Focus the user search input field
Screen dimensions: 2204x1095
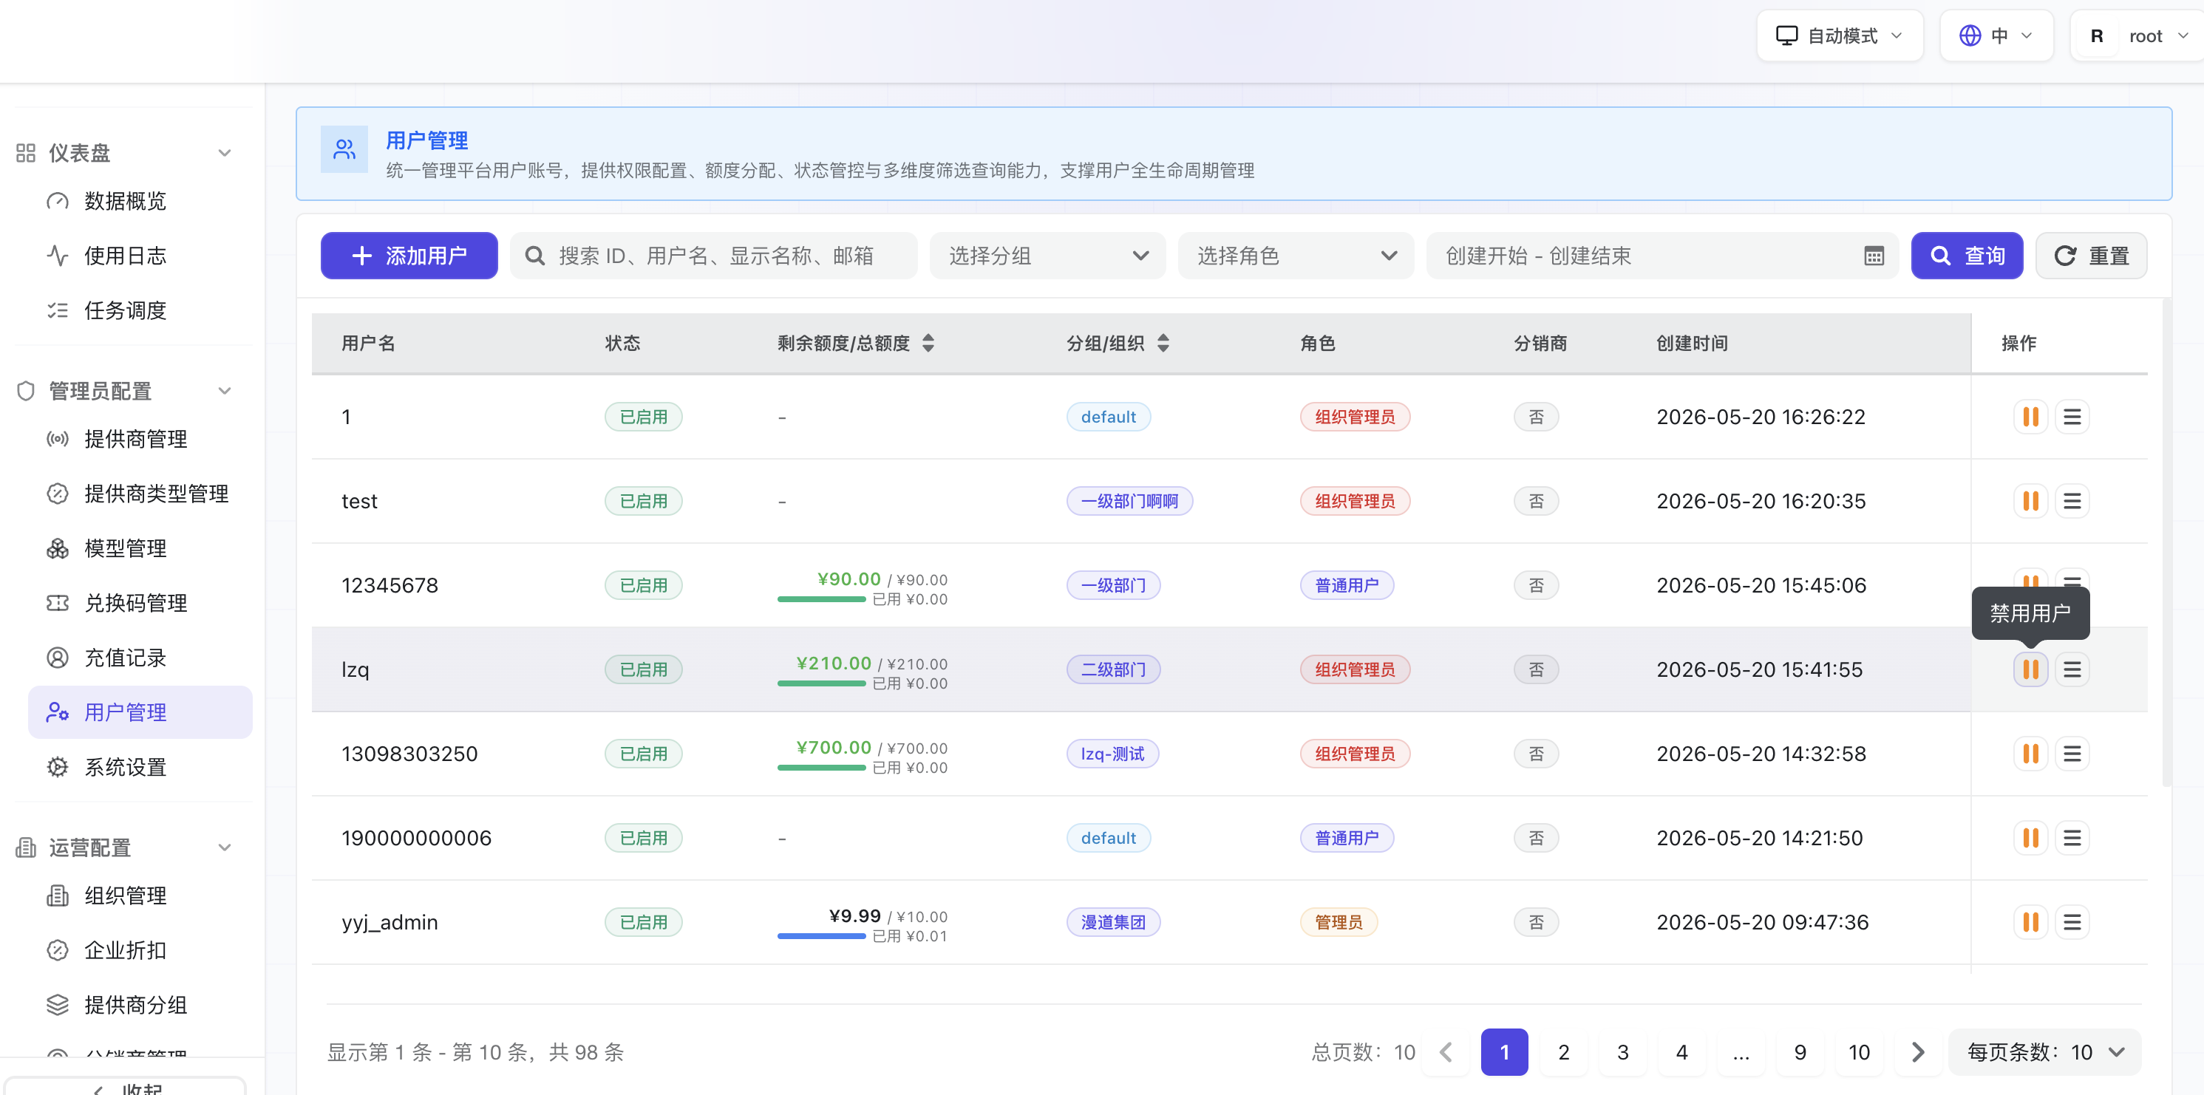[x=713, y=256]
